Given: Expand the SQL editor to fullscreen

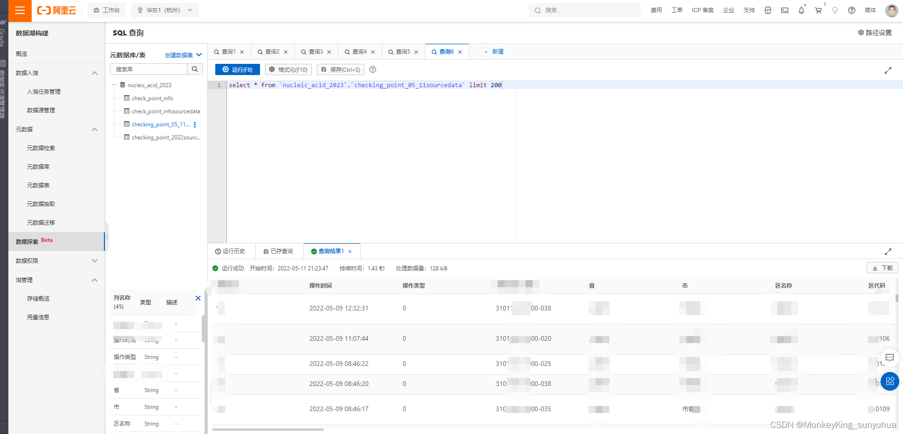Looking at the screenshot, I should coord(888,70).
